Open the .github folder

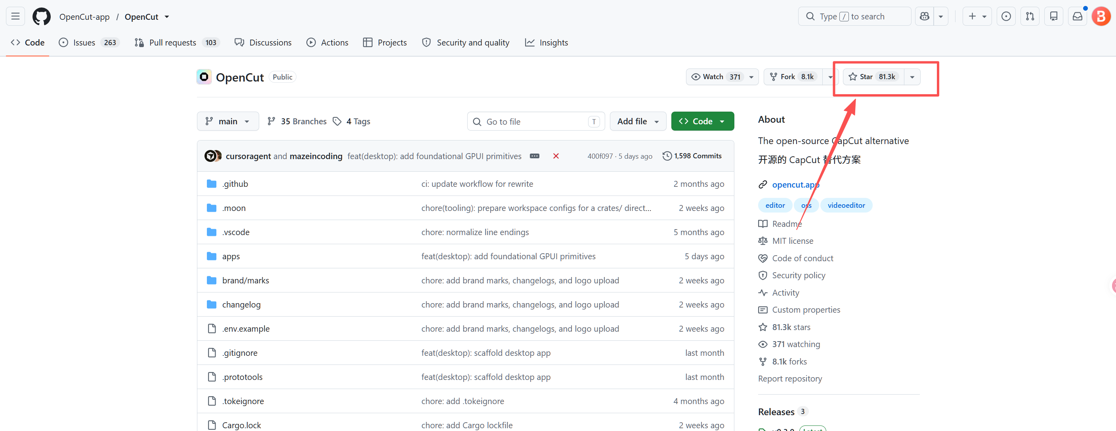point(235,184)
